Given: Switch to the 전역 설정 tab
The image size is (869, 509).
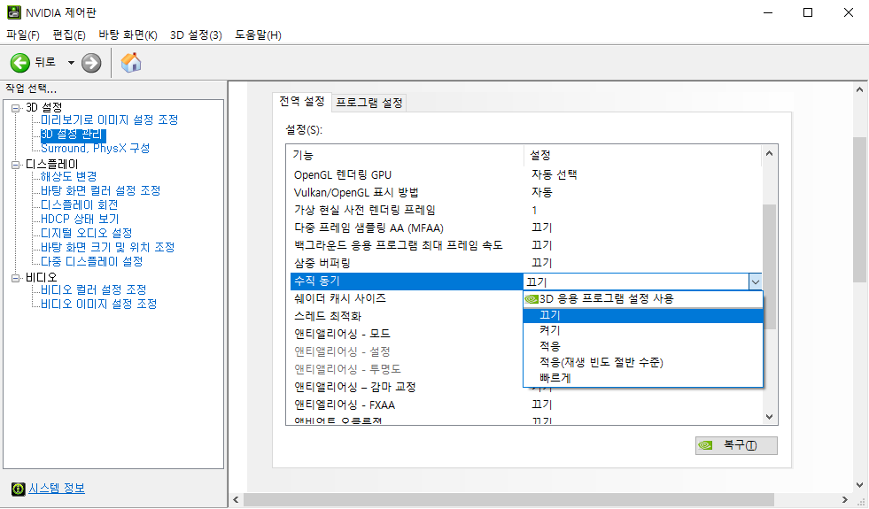Looking at the screenshot, I should pos(301,101).
